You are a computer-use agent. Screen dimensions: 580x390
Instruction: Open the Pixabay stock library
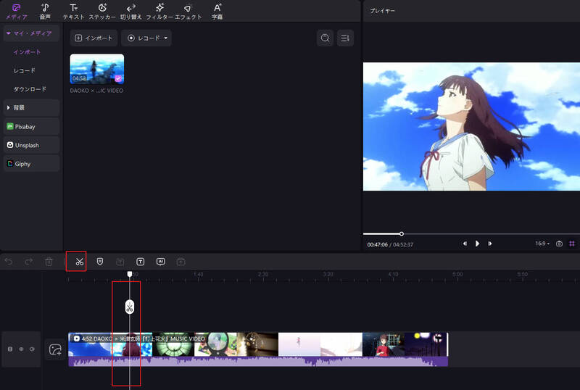(31, 127)
